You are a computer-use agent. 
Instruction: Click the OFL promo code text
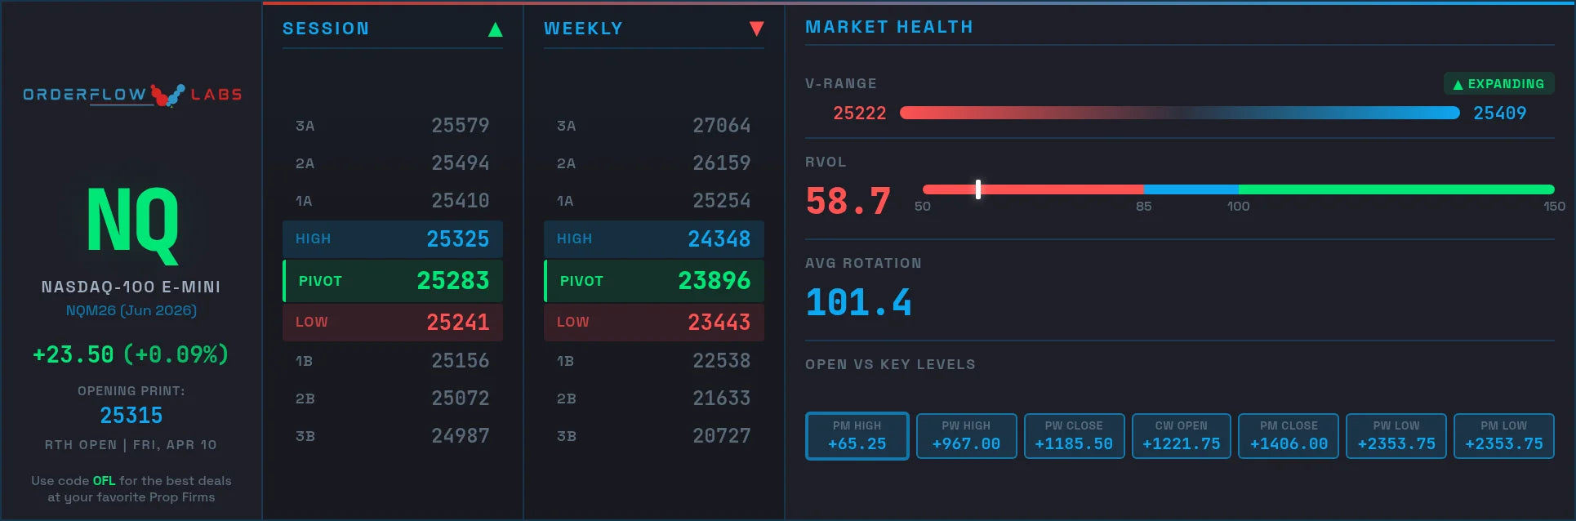coord(104,481)
